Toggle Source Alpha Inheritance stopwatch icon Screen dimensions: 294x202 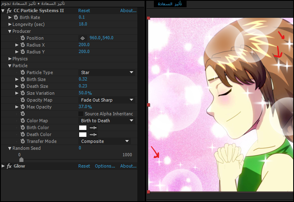pyautogui.click(x=23, y=114)
